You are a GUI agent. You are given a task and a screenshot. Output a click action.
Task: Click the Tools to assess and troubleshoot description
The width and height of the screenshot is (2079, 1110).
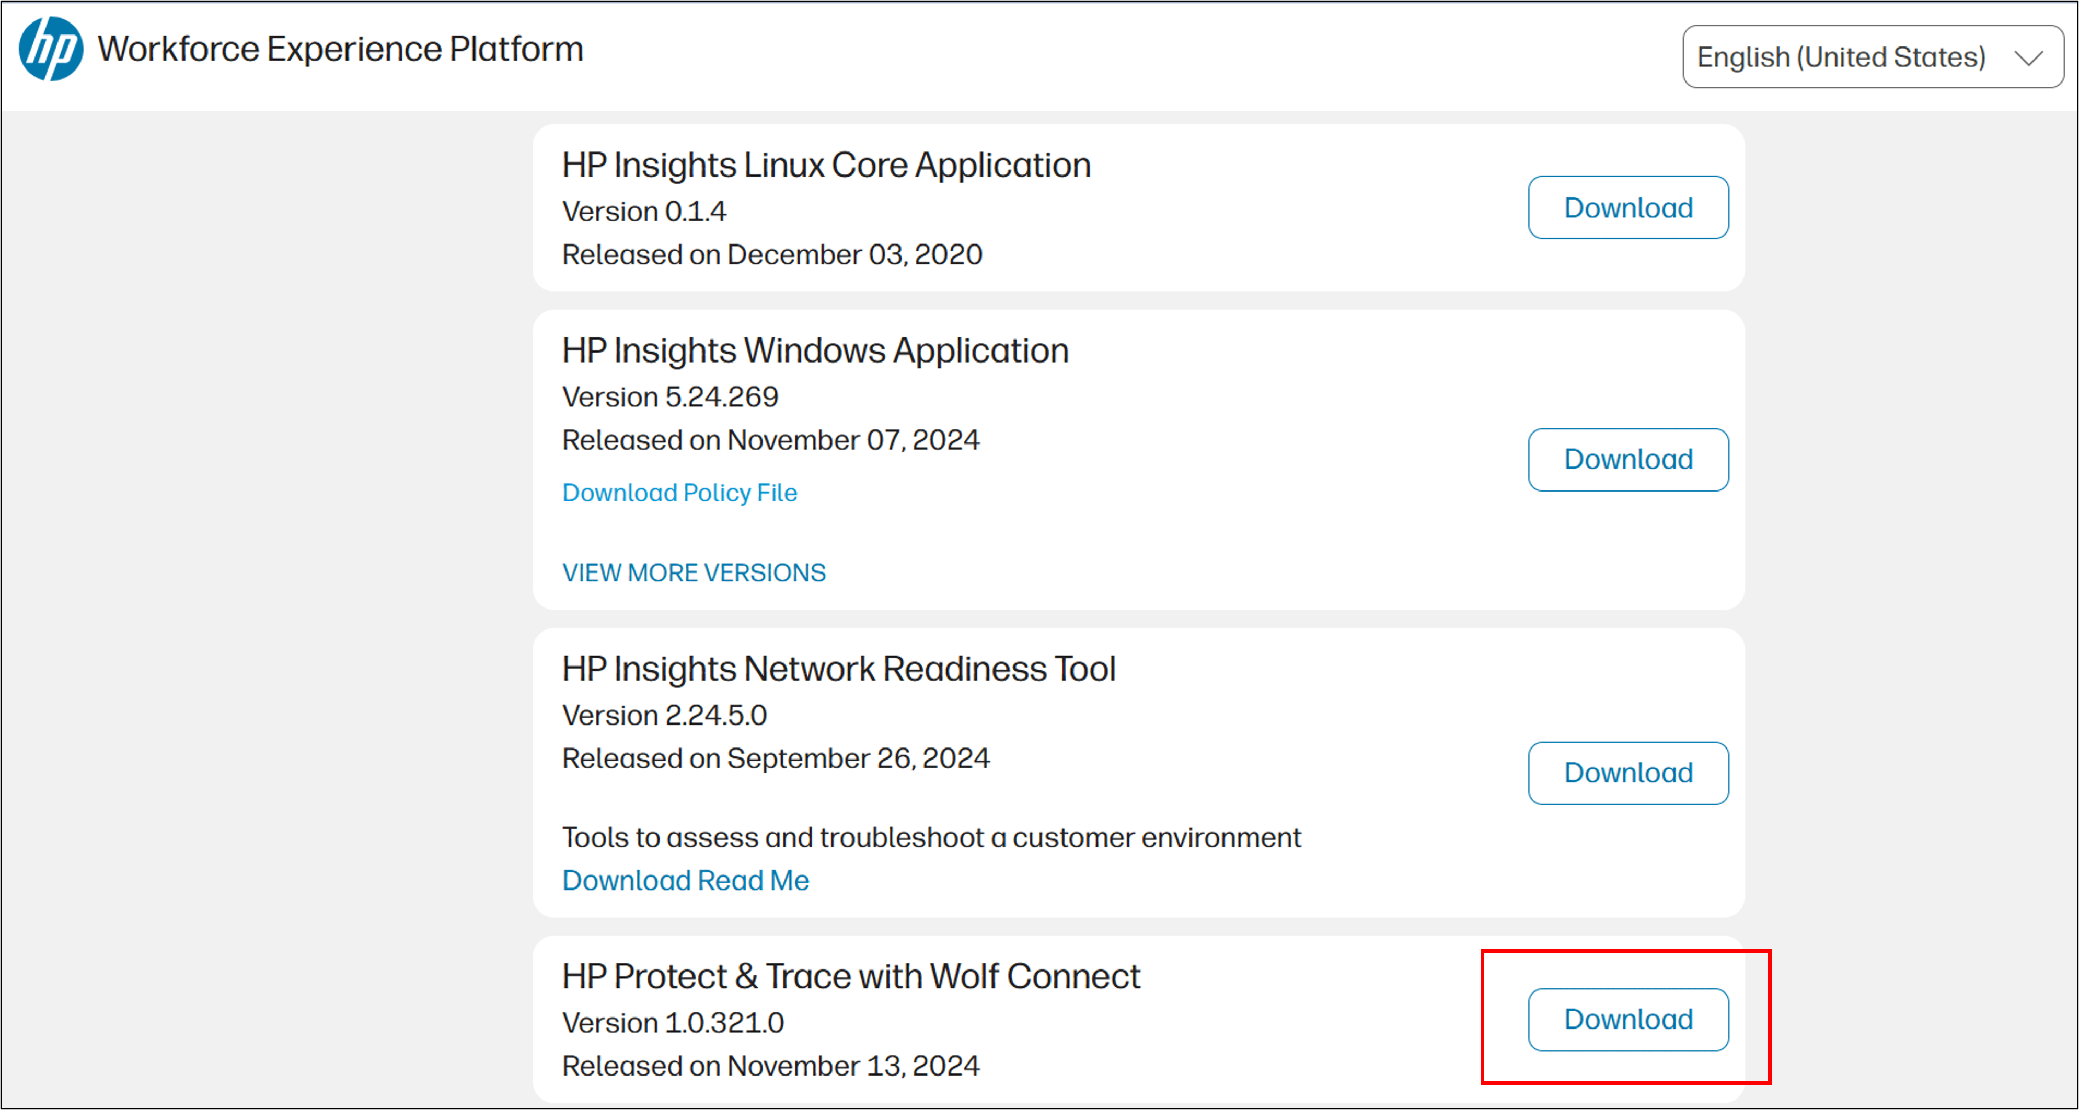(x=931, y=837)
